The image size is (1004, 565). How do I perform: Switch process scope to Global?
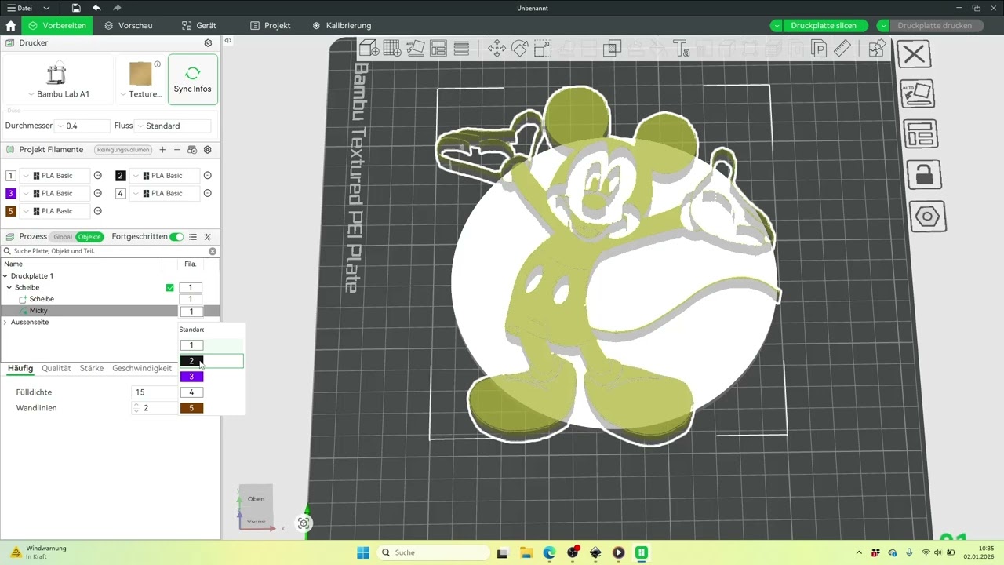tap(63, 237)
